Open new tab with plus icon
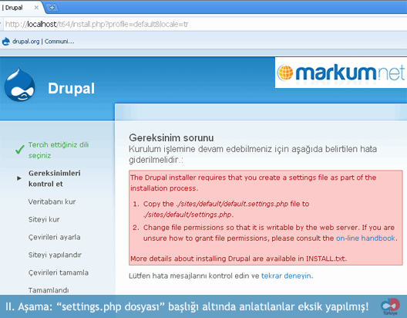Image resolution: width=407 pixels, height=318 pixels. (52, 8)
